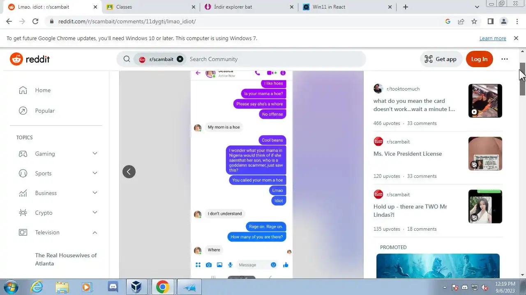
Task: Close the Classes tab
Action: pos(194,7)
